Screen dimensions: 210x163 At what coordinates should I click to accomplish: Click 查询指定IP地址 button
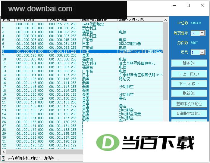coord(189,113)
